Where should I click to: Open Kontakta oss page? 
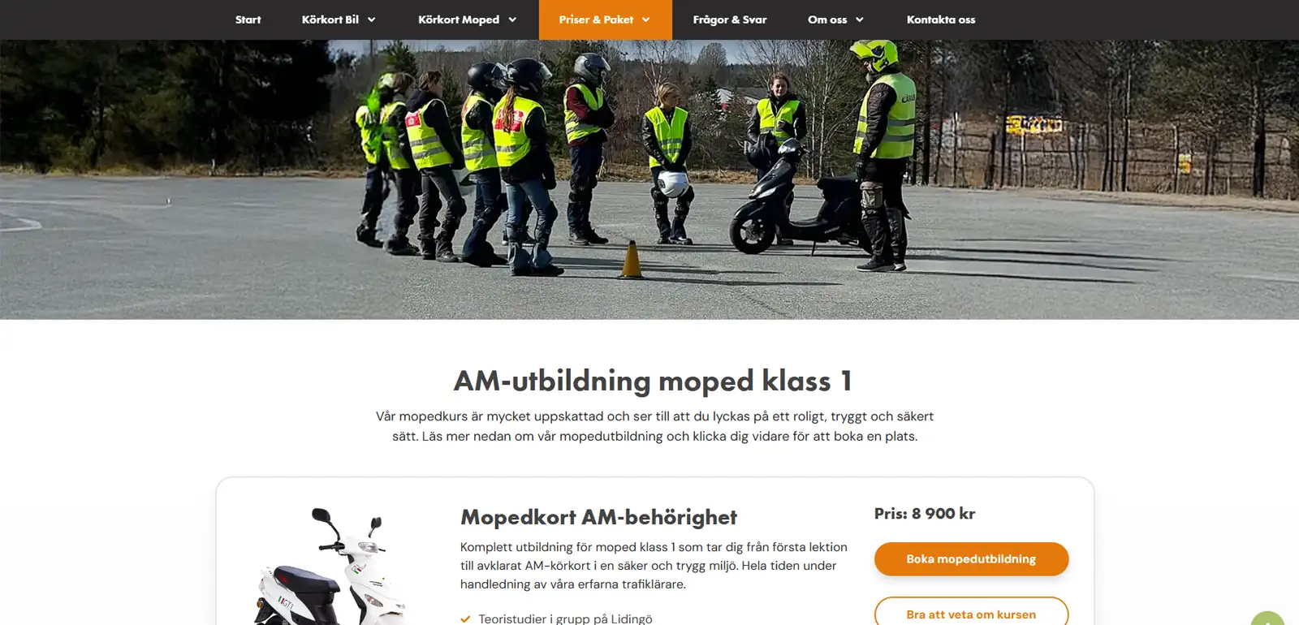coord(941,19)
